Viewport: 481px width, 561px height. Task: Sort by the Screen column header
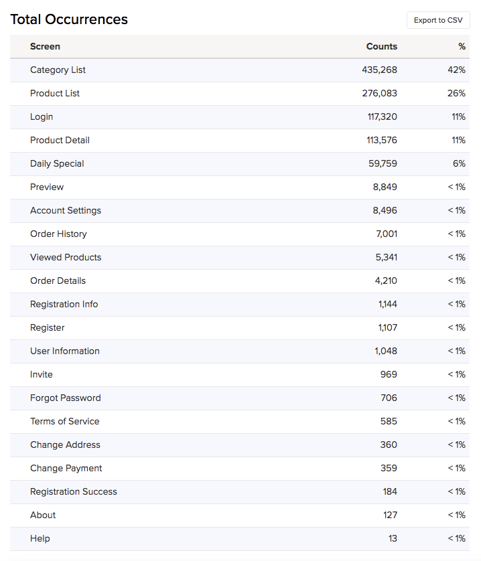point(45,46)
